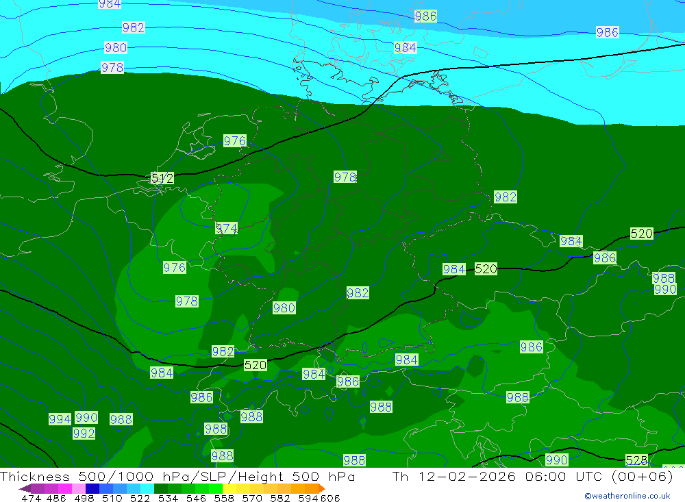Pick the darkest green legend swatch above 534
Image resolution: width=685 pixels, height=502 pixels.
[x=161, y=488]
